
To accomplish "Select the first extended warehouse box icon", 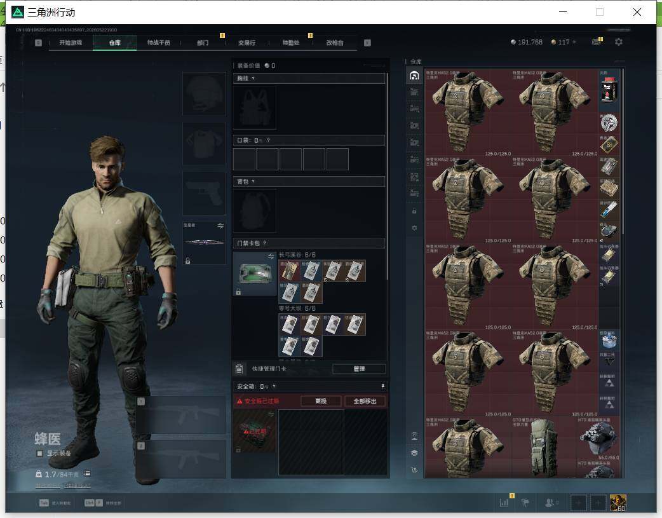I will pos(414,92).
